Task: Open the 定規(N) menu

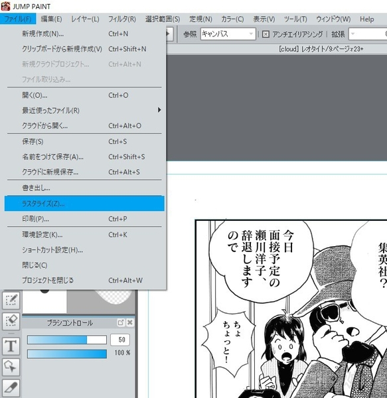Action: coord(200,19)
